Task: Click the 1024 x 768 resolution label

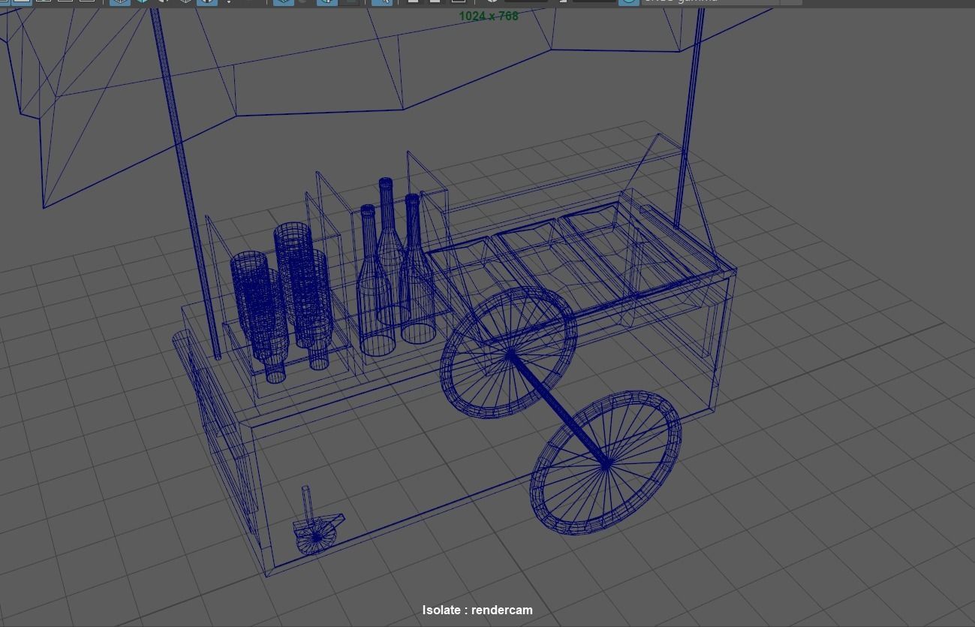Action: (489, 16)
